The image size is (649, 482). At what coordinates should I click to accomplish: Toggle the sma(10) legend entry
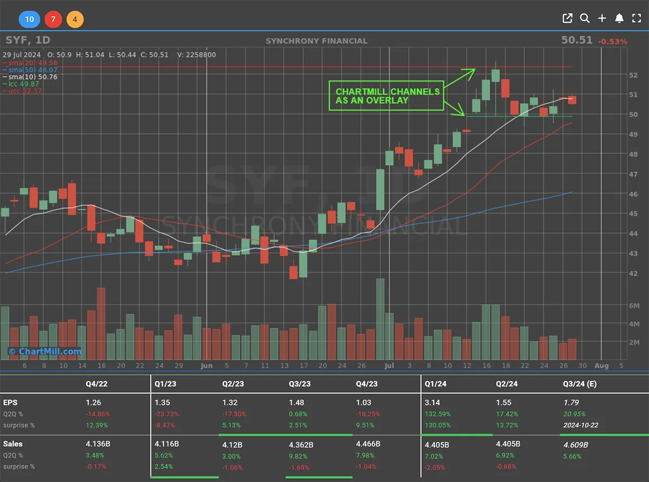(x=30, y=77)
